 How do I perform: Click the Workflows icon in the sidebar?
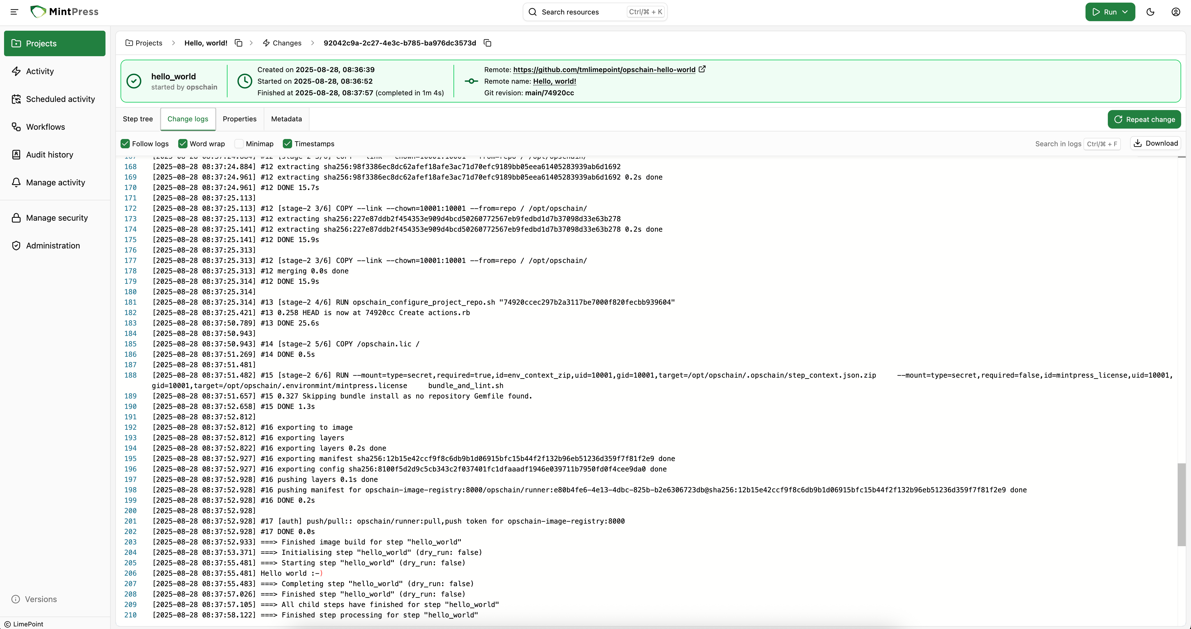[16, 127]
